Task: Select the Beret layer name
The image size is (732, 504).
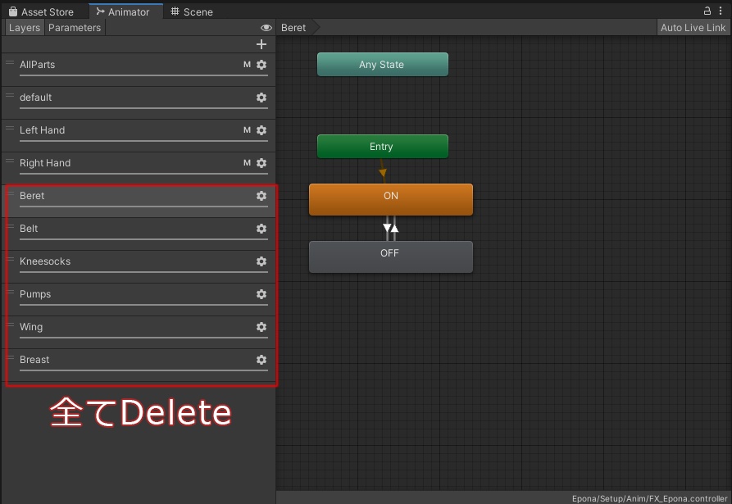Action: [32, 196]
